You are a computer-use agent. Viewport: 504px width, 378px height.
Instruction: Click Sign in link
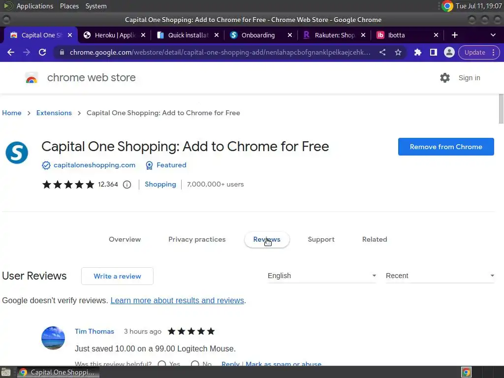469,78
